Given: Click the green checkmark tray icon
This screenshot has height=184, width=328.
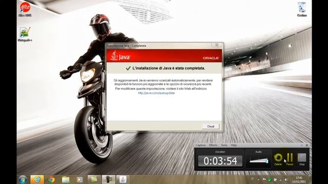Looking at the screenshot, I should (270, 179).
